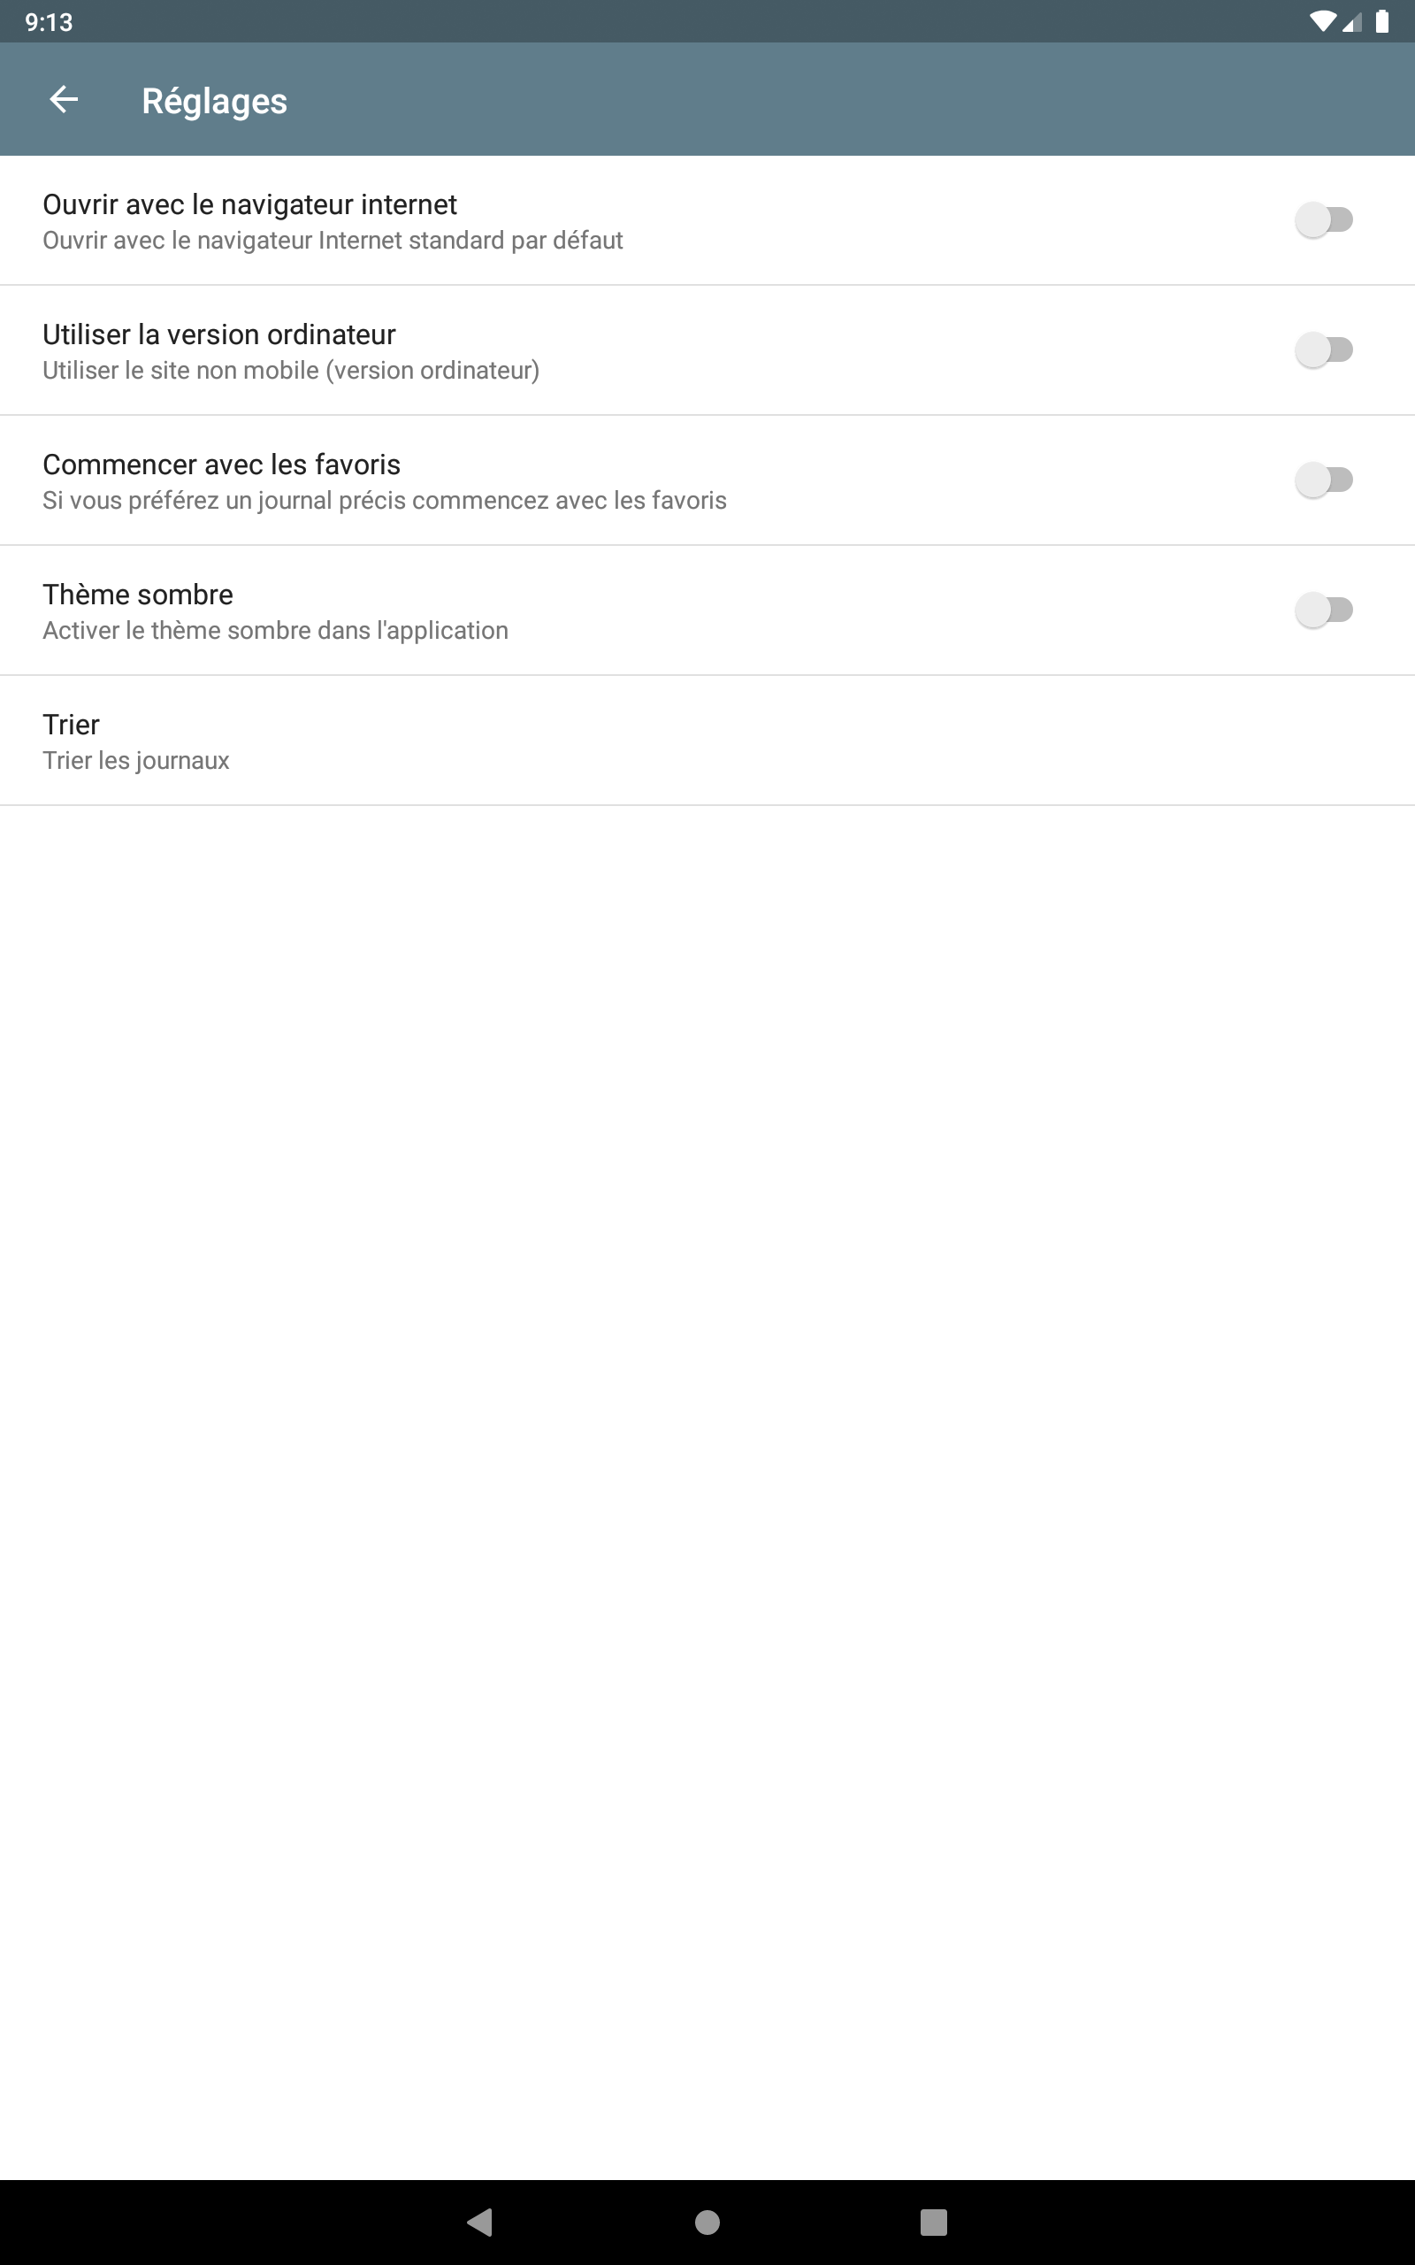Tap the 9:13 clock in status bar
The width and height of the screenshot is (1415, 2265).
coord(49,22)
